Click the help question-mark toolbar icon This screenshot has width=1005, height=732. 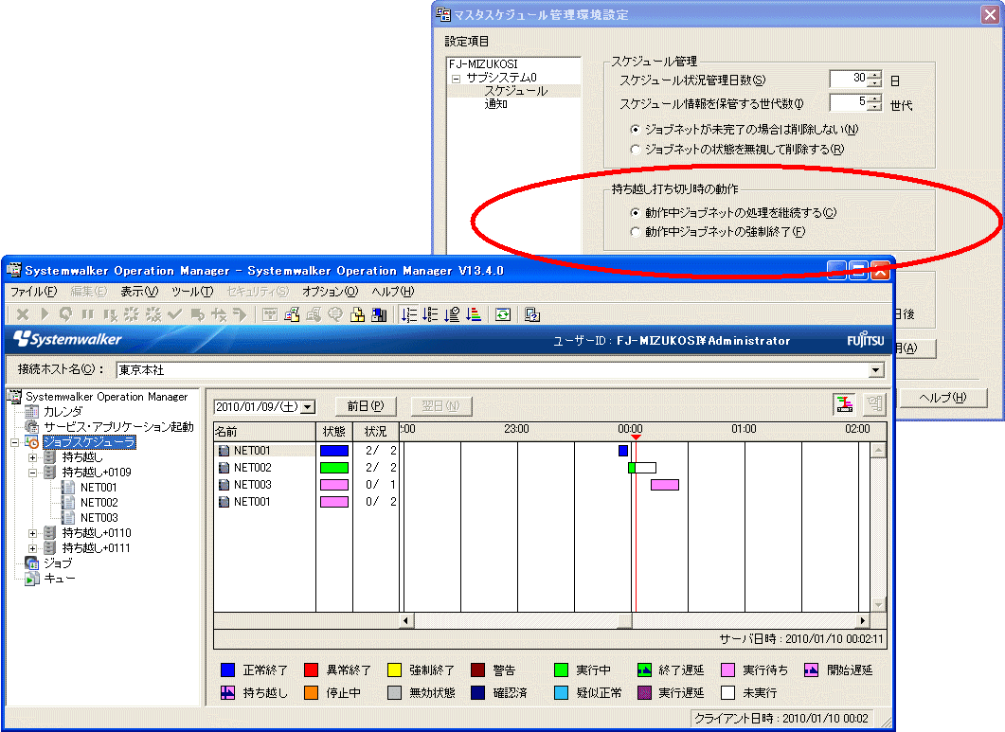coord(532,314)
